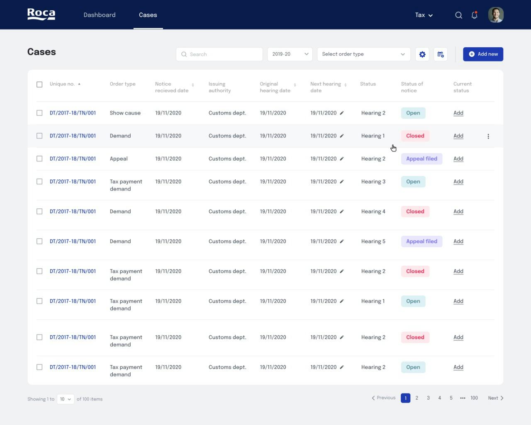The width and height of the screenshot is (531, 425).
Task: Edit the next hearing date on the first row
Action: (x=341, y=113)
